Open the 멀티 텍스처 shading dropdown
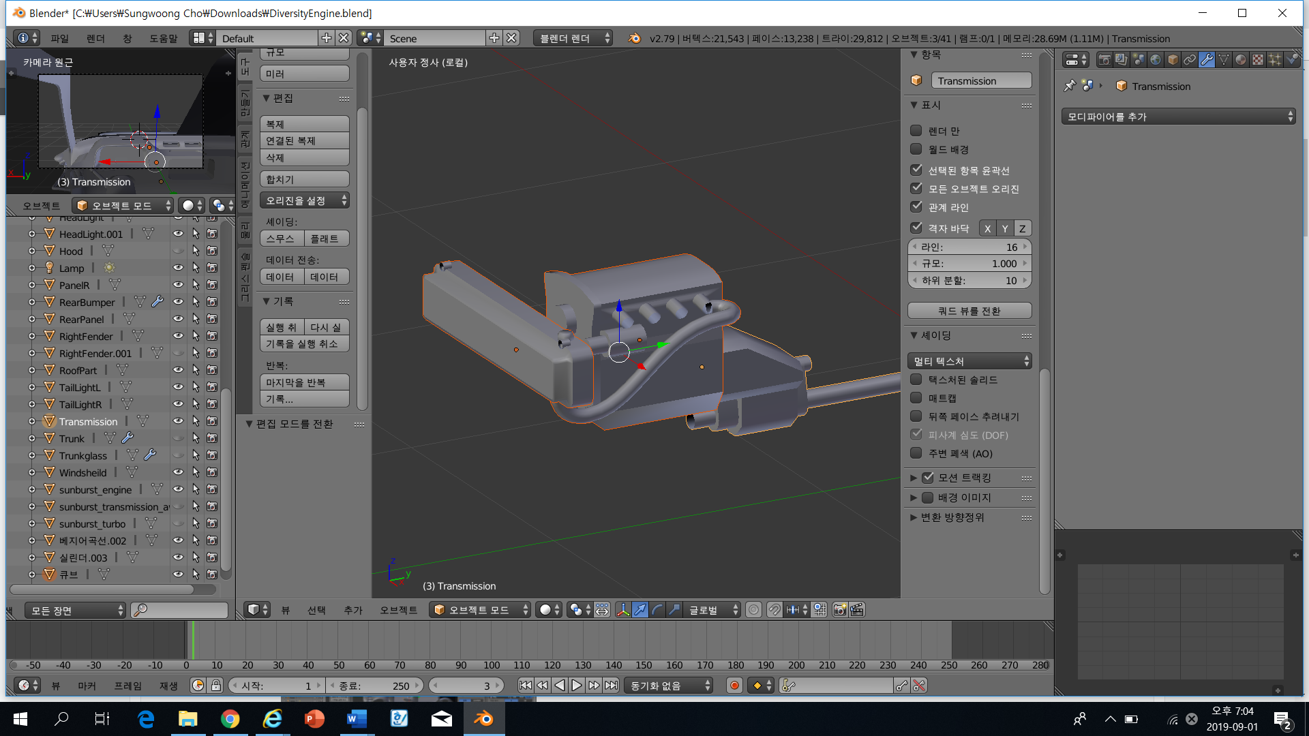Screen dimensions: 1309x736 point(969,361)
